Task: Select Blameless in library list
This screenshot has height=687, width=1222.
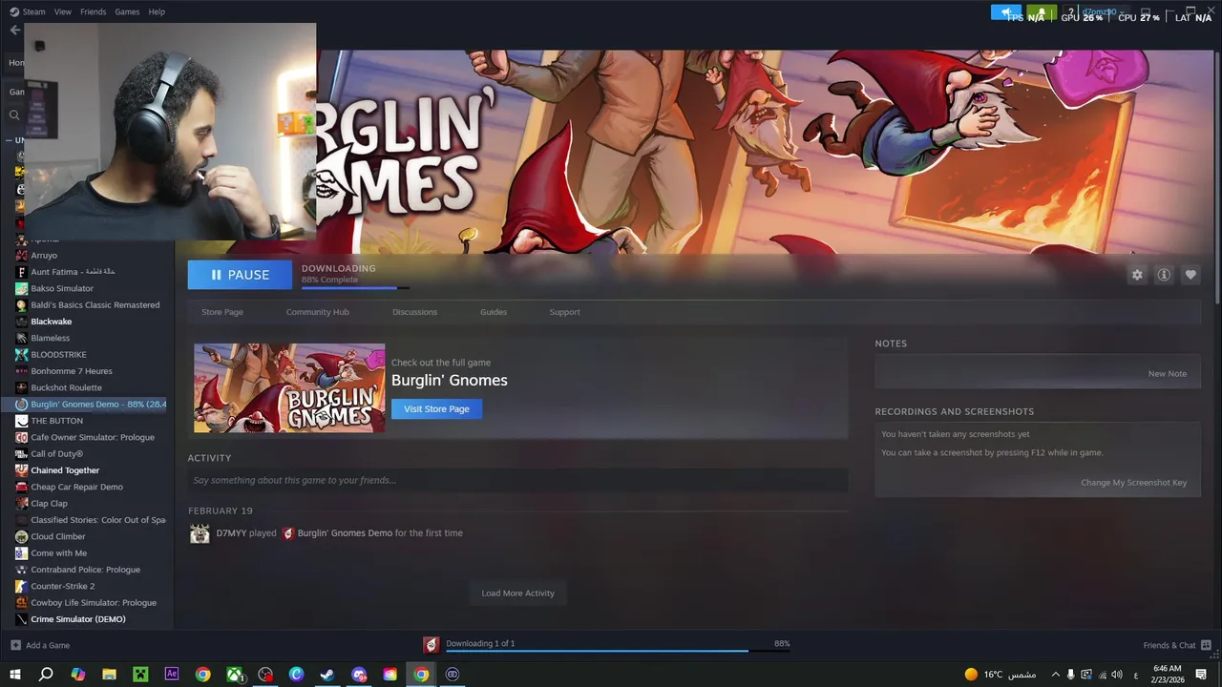Action: click(50, 338)
